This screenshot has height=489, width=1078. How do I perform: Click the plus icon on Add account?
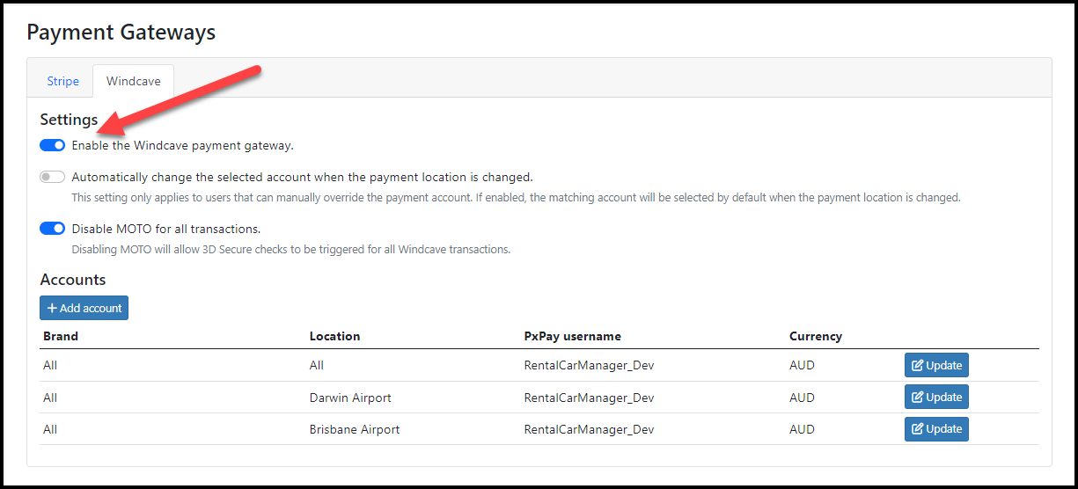[52, 308]
